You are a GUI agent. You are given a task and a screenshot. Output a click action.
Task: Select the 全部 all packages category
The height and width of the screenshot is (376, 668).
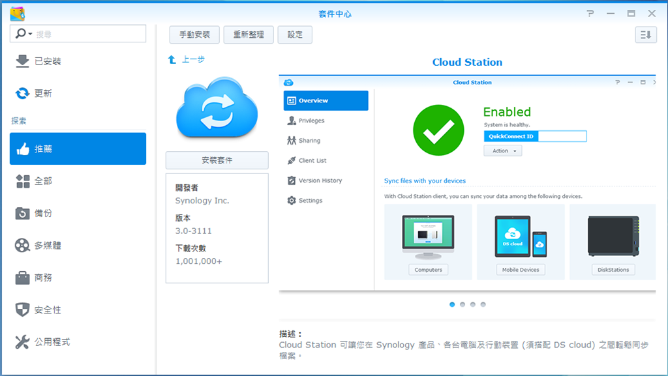point(78,181)
